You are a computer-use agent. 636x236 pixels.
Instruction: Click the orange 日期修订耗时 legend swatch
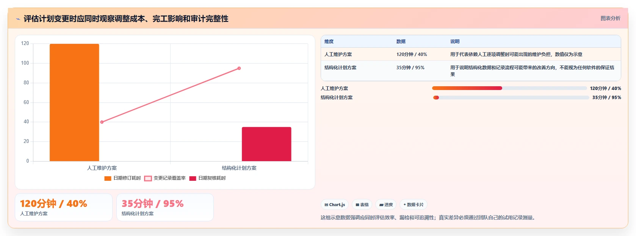[108, 179]
